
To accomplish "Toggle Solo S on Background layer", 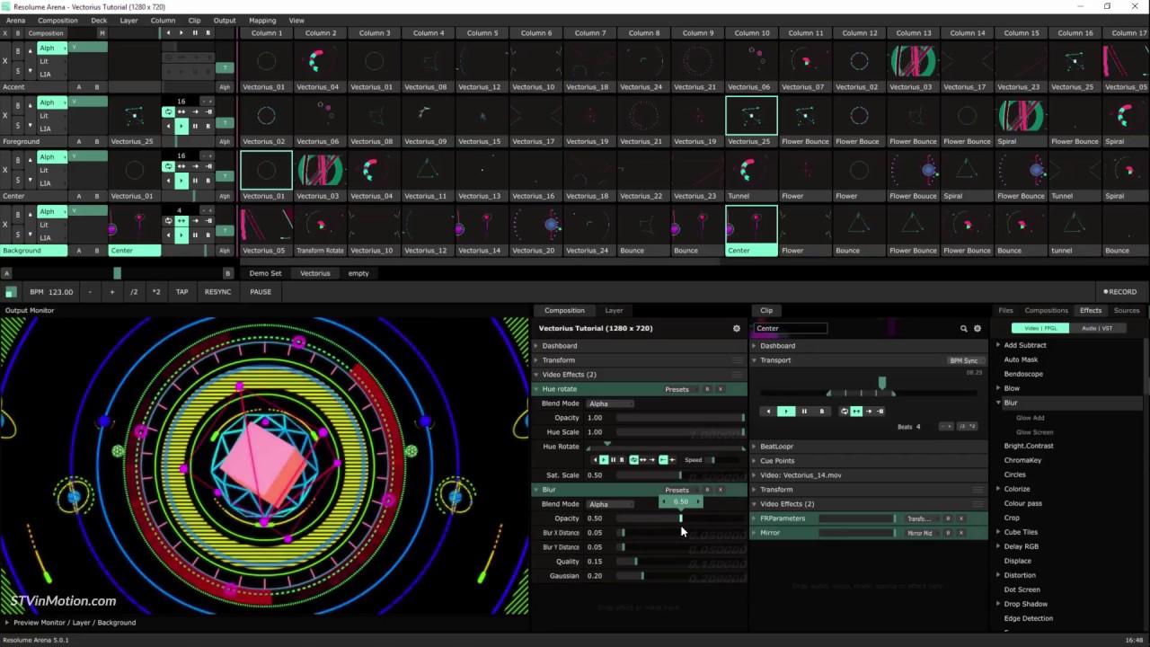I will pos(17,235).
